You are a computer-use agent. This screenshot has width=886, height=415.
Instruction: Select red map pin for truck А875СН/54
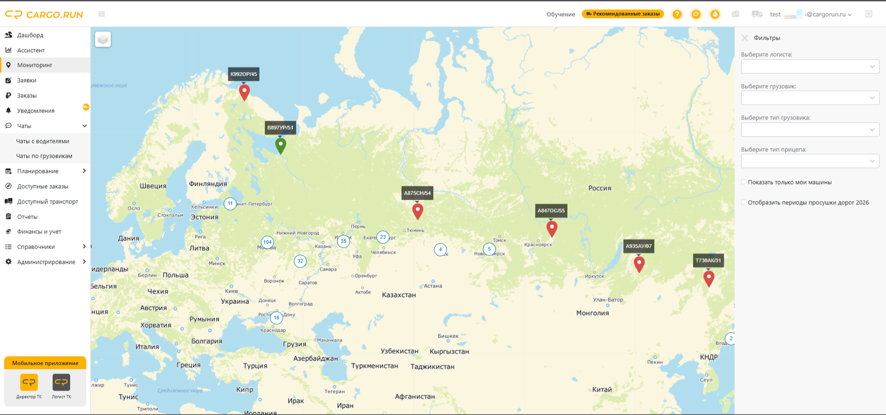pyautogui.click(x=418, y=211)
